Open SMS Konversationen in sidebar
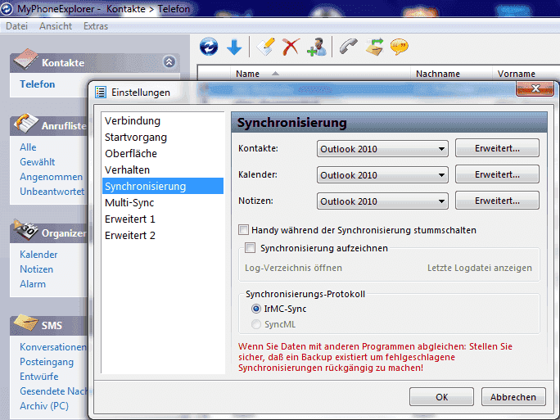Viewport: 560px width, 420px height. point(53,347)
